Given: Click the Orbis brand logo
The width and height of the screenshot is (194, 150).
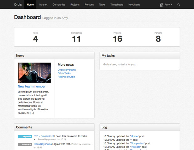Looking at the screenshot, I should [x=18, y=5].
